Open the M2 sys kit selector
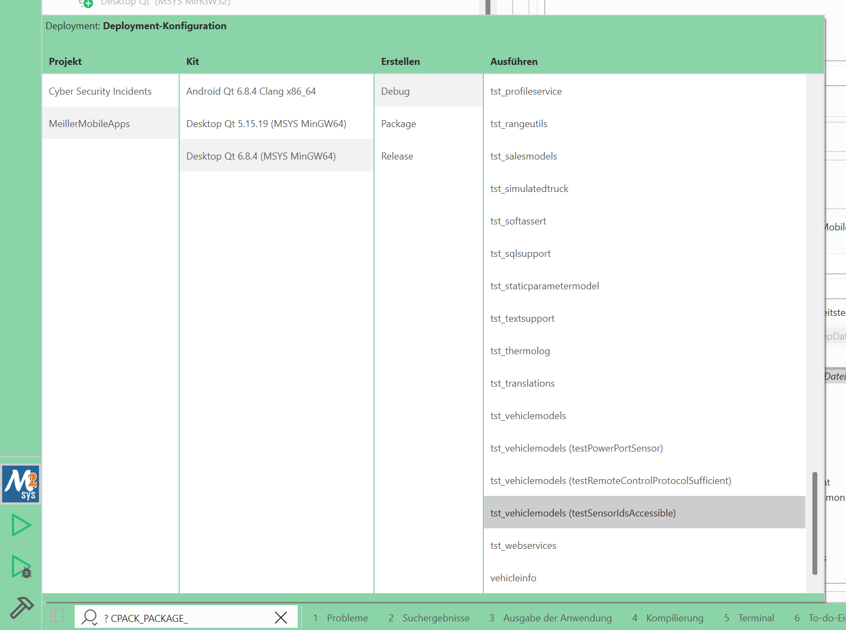This screenshot has height=630, width=846. click(x=21, y=484)
